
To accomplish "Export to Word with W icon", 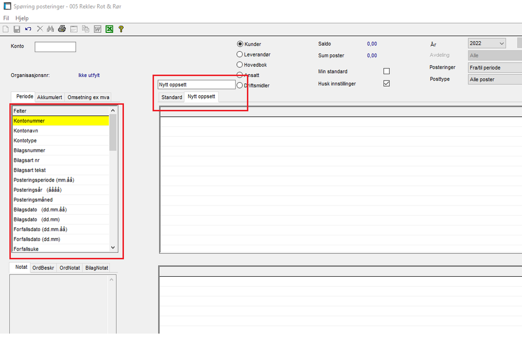I will (x=97, y=29).
